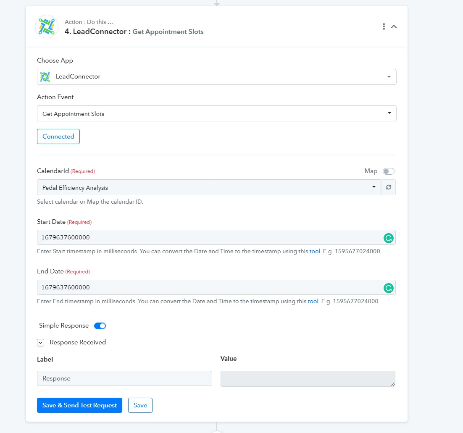The width and height of the screenshot is (463, 433).
Task: Click the Grammarly icon in End Date field
Action: point(388,288)
